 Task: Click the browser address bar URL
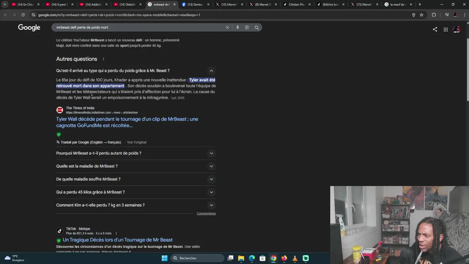click(119, 15)
